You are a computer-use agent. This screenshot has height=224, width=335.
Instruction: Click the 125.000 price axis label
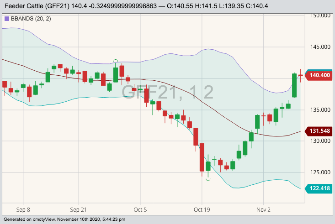pyautogui.click(x=320, y=172)
